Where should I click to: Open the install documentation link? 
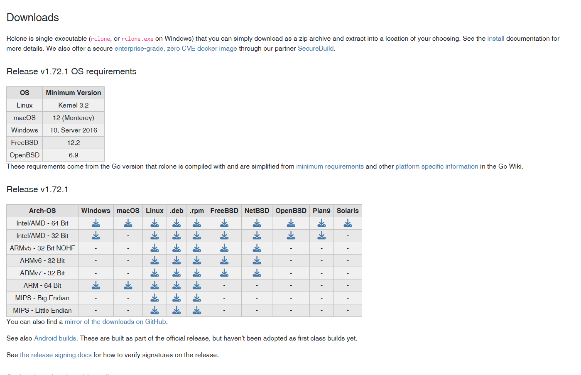[x=495, y=39]
